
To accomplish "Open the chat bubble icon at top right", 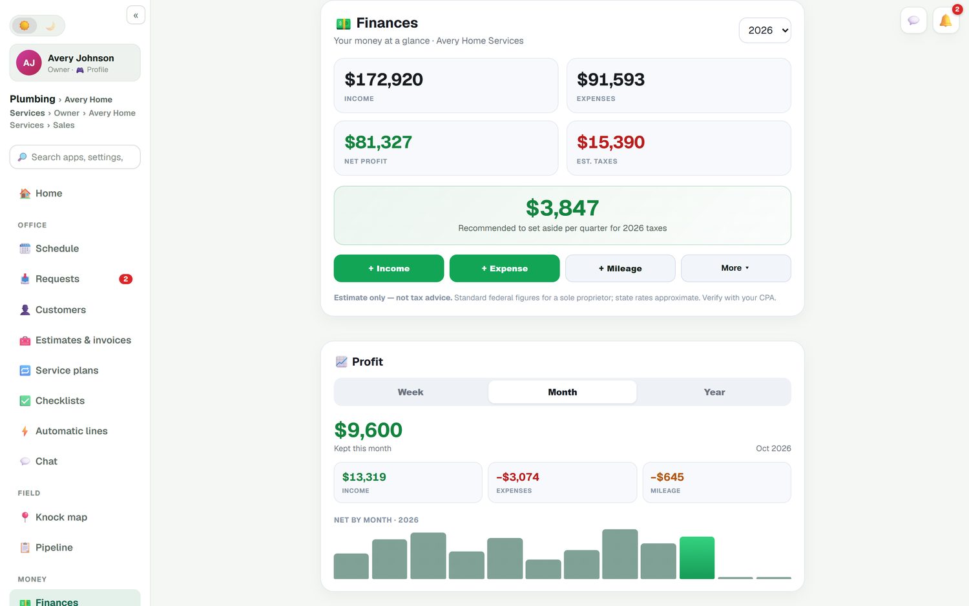I will click(913, 21).
